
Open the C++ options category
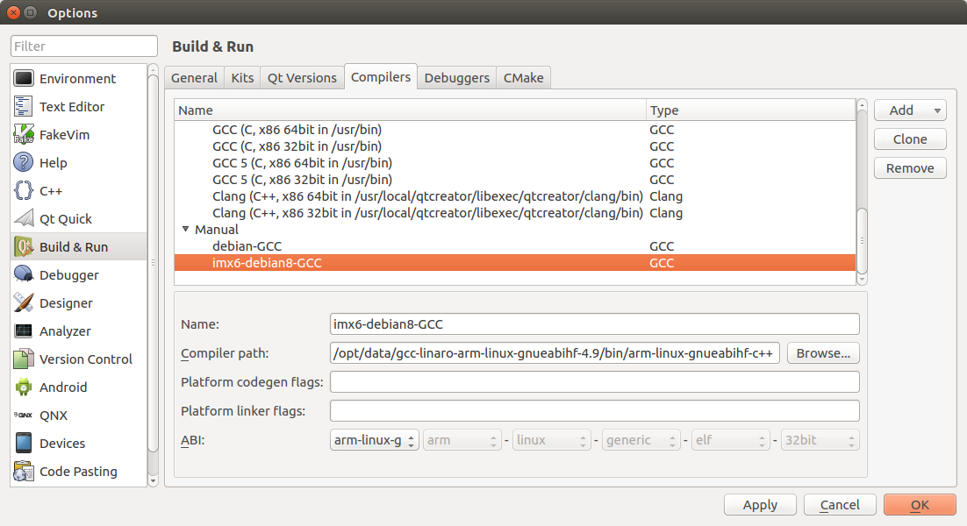click(51, 191)
